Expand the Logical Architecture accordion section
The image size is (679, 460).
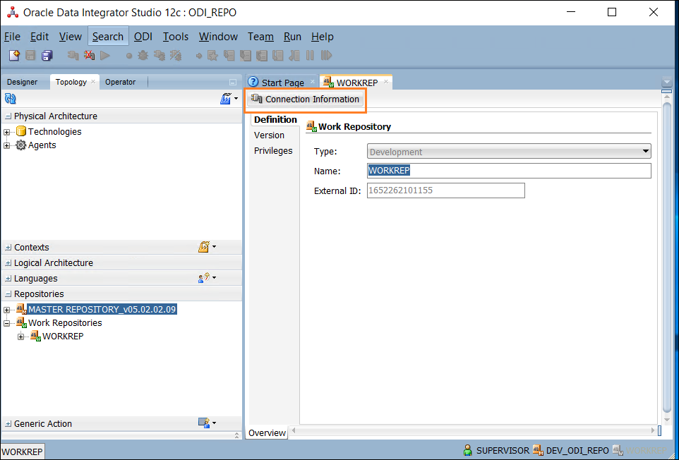(8, 263)
